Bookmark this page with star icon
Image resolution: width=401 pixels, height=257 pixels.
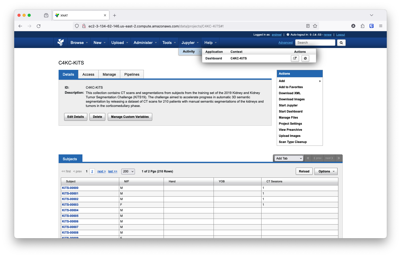tap(315, 26)
